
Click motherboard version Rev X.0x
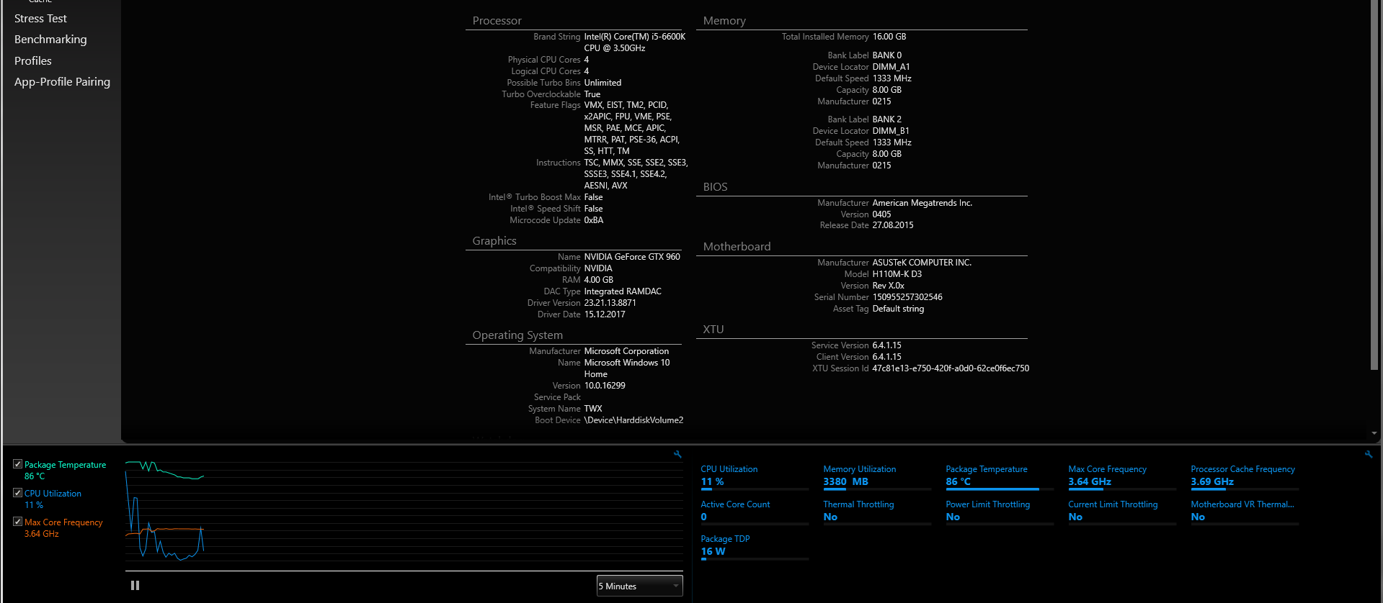coord(888,286)
